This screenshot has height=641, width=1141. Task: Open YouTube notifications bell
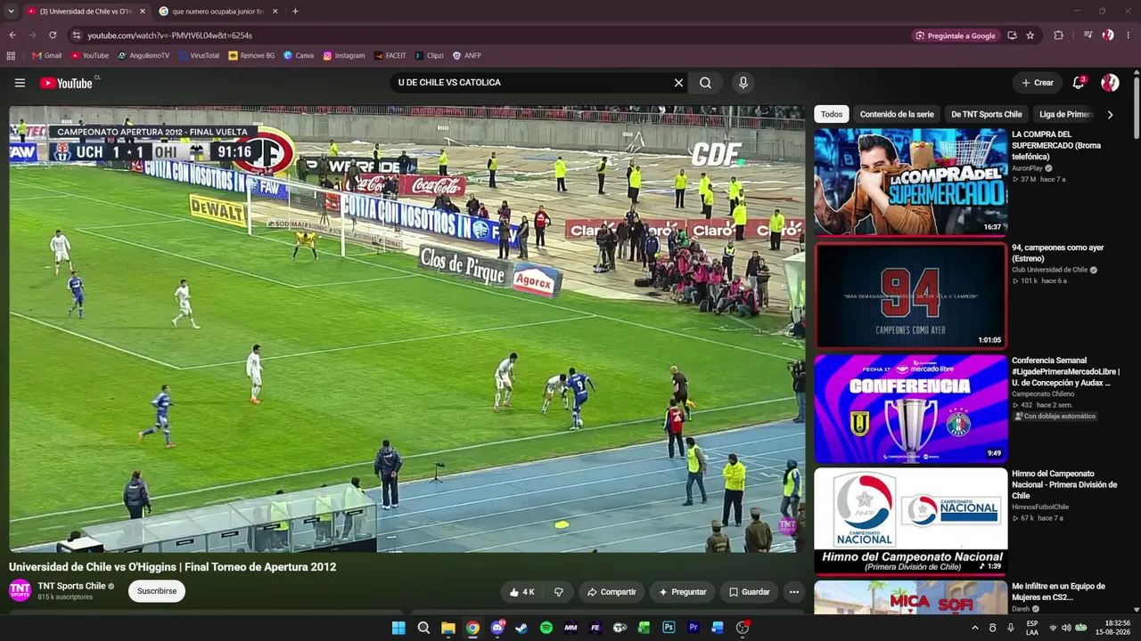[x=1079, y=83]
